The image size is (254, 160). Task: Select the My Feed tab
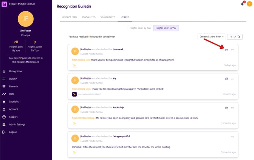[125, 17]
